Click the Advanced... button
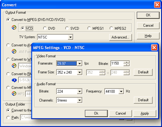Viewport: 162px width, 127px height. pyautogui.click(x=120, y=37)
